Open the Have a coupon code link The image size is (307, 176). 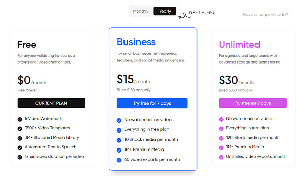pos(265,15)
